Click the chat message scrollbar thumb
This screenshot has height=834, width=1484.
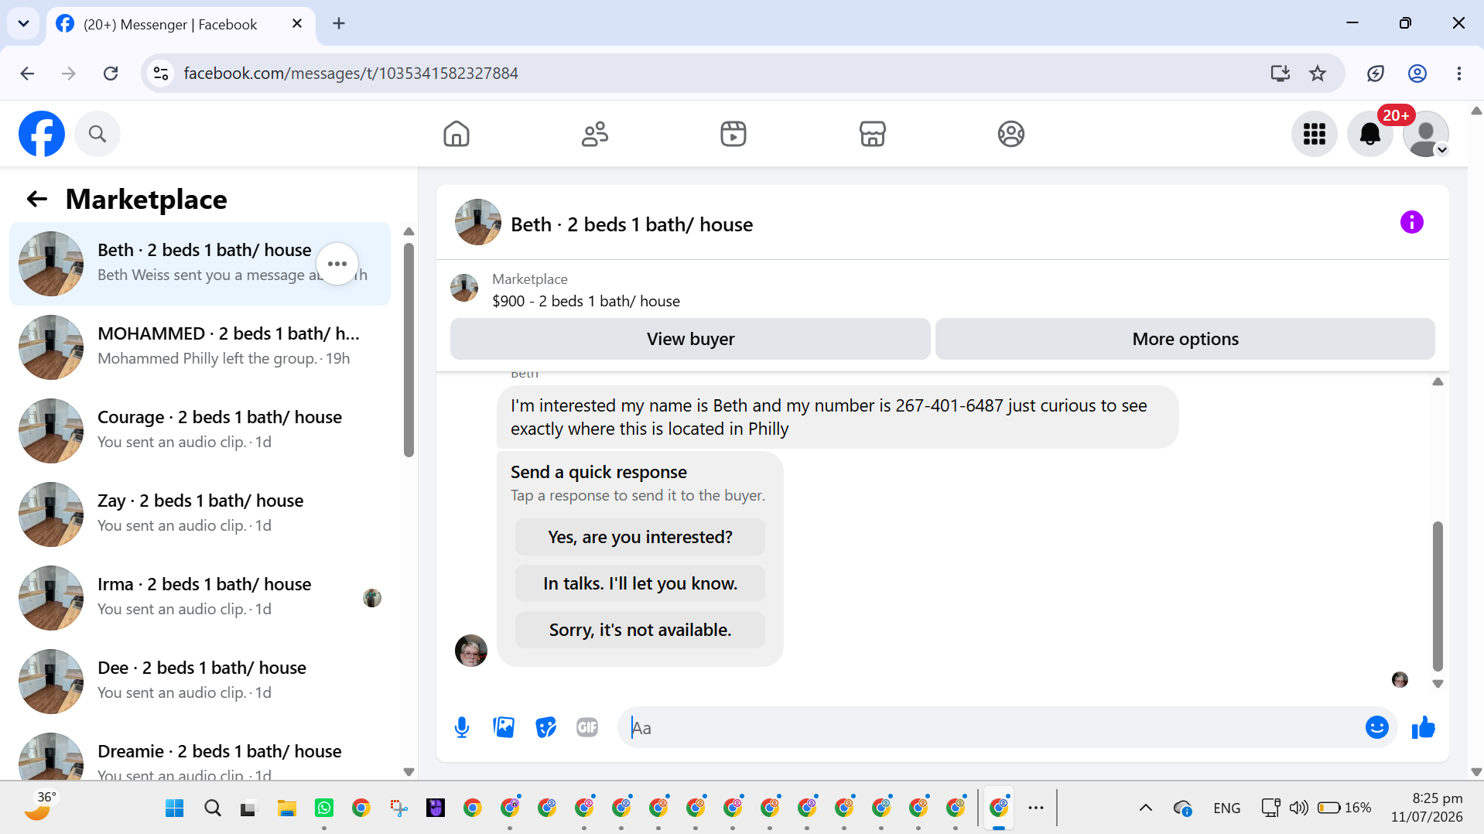click(x=1438, y=596)
